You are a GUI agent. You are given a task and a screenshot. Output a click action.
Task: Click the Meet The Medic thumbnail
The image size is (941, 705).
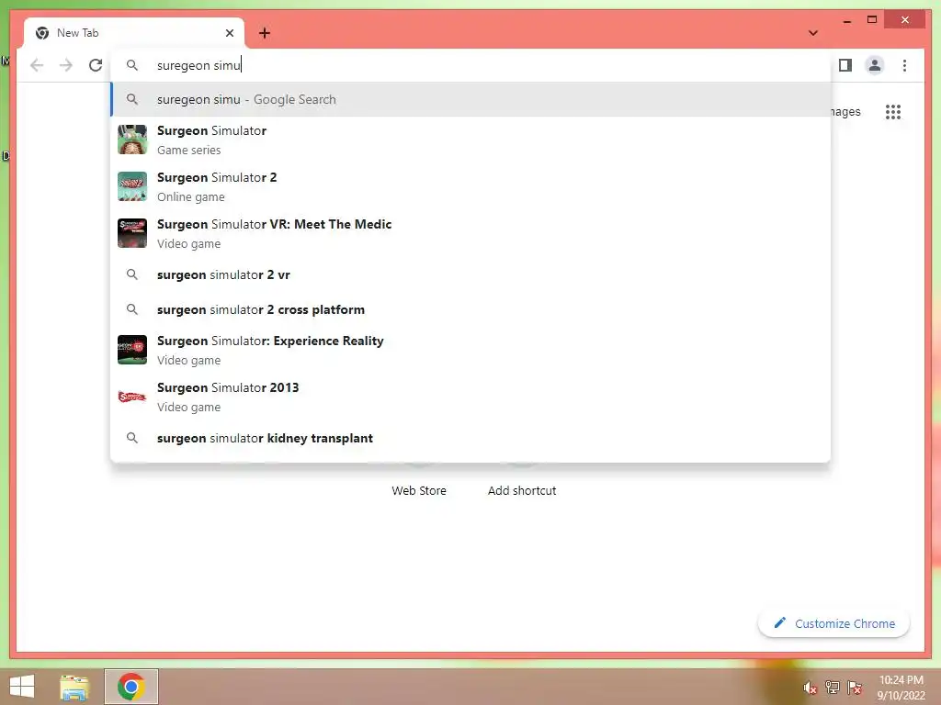[132, 233]
